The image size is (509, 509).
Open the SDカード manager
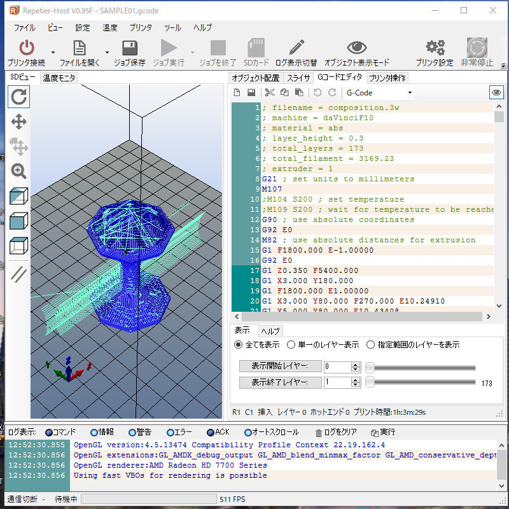(x=256, y=48)
